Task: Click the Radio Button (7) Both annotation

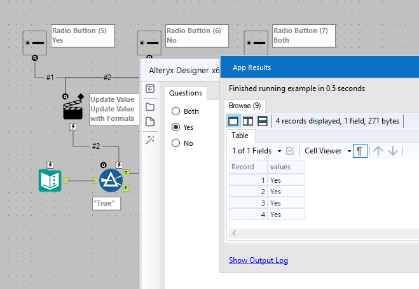Action: (304, 36)
